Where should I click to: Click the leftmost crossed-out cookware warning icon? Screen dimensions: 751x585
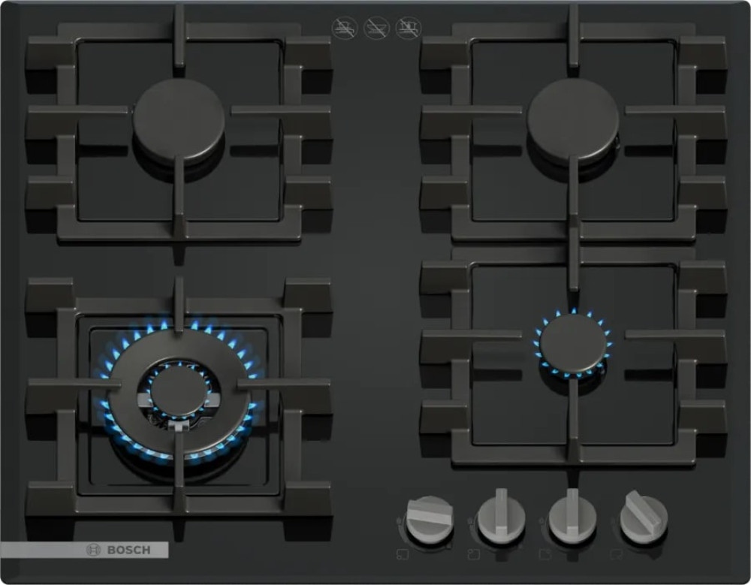point(344,29)
